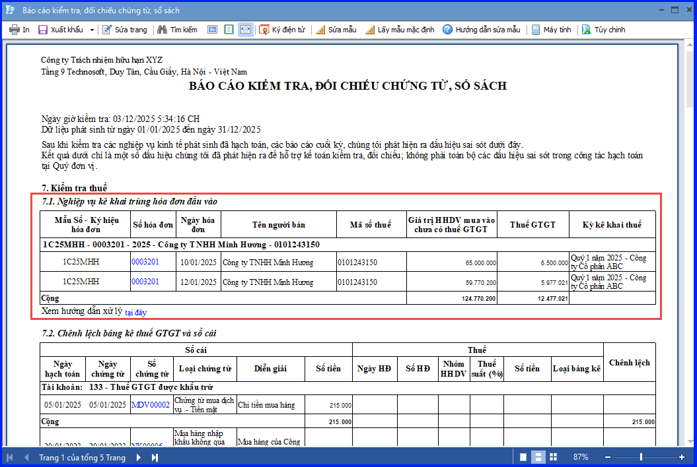Click zoom out minus button

tap(608, 457)
